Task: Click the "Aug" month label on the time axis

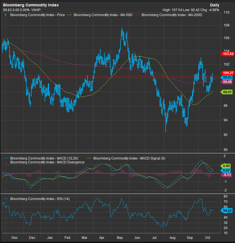Action: point(172,237)
